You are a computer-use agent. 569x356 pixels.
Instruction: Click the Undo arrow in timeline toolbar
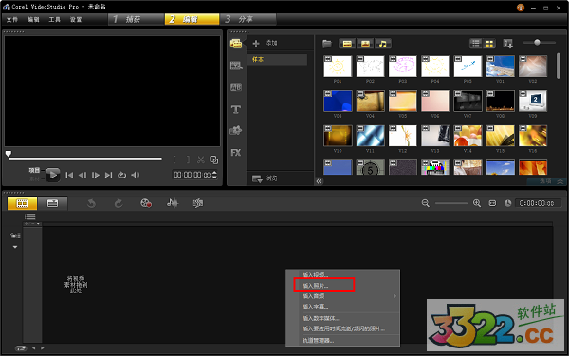pyautogui.click(x=91, y=203)
